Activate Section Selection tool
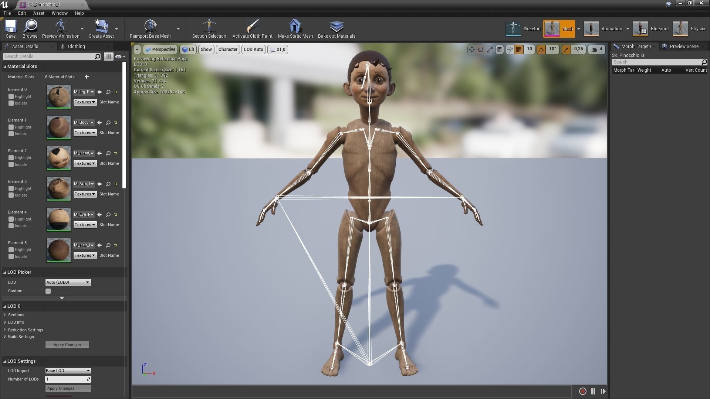710x399 pixels. pos(209,29)
